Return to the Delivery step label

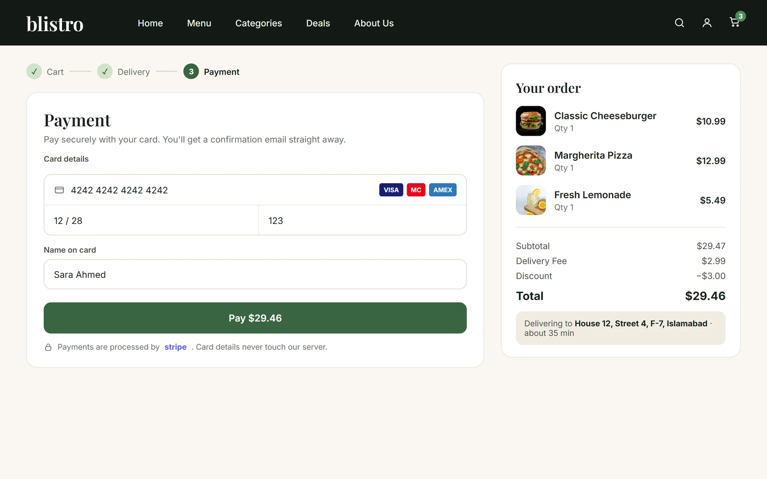(133, 72)
